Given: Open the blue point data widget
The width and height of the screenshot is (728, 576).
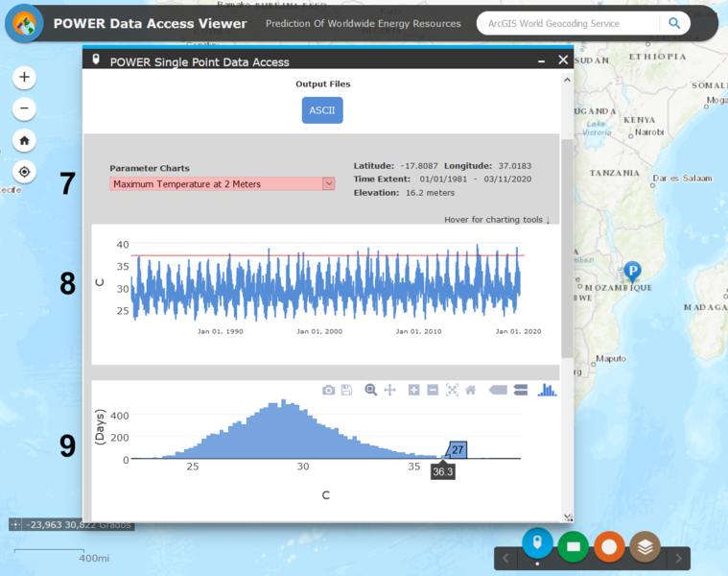Looking at the screenshot, I should (537, 543).
